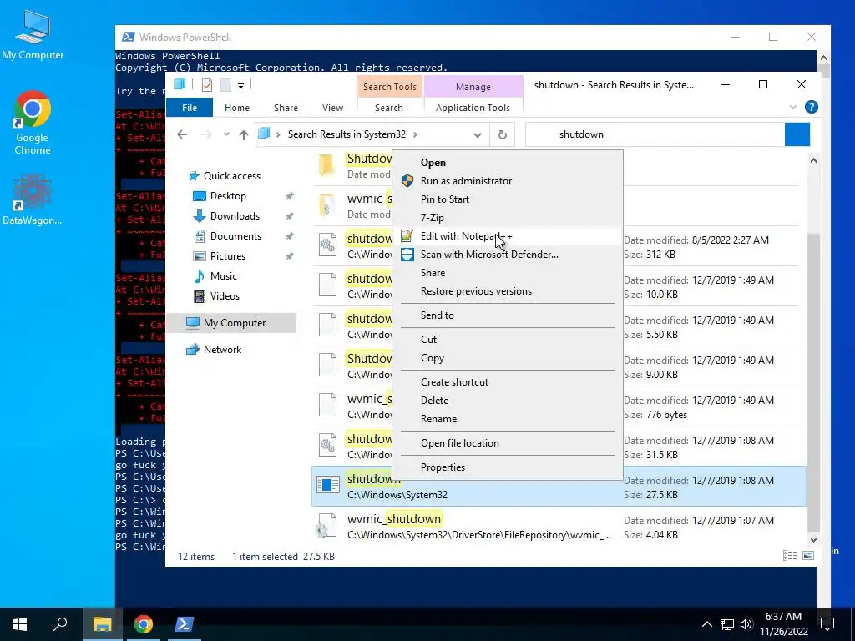Switch to the Share ribbon tab
The height and width of the screenshot is (641, 855).
click(286, 108)
